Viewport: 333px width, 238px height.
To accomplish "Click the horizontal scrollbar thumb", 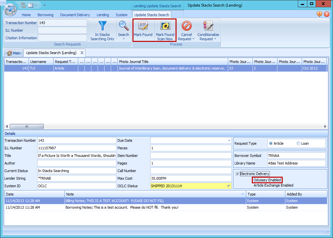I will coord(27,126).
